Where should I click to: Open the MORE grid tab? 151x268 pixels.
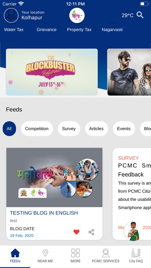coord(75,256)
